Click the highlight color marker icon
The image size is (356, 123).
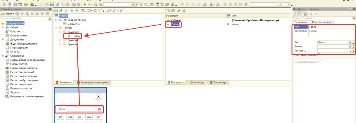tap(217, 4)
